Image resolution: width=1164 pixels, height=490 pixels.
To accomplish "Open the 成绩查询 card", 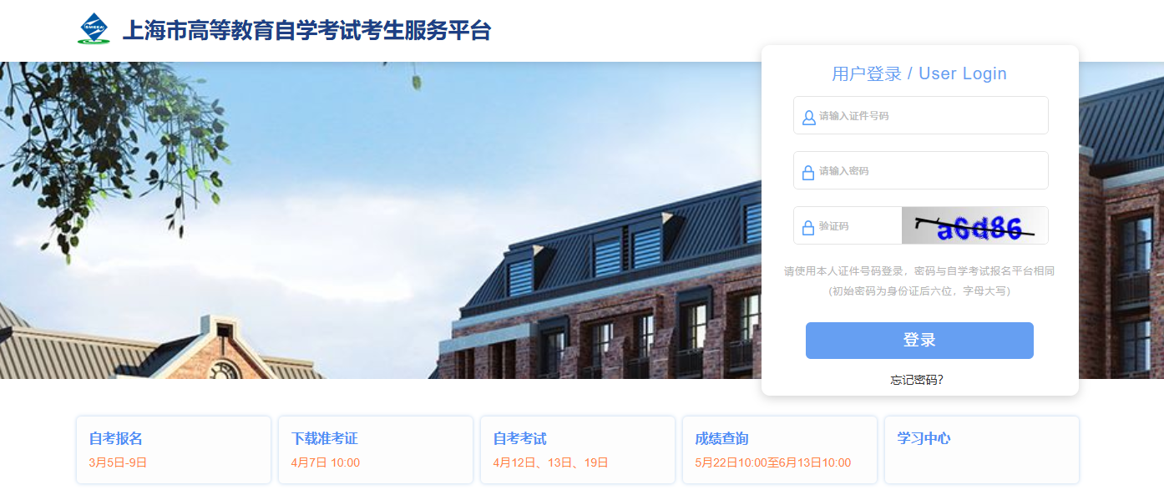I will (780, 450).
